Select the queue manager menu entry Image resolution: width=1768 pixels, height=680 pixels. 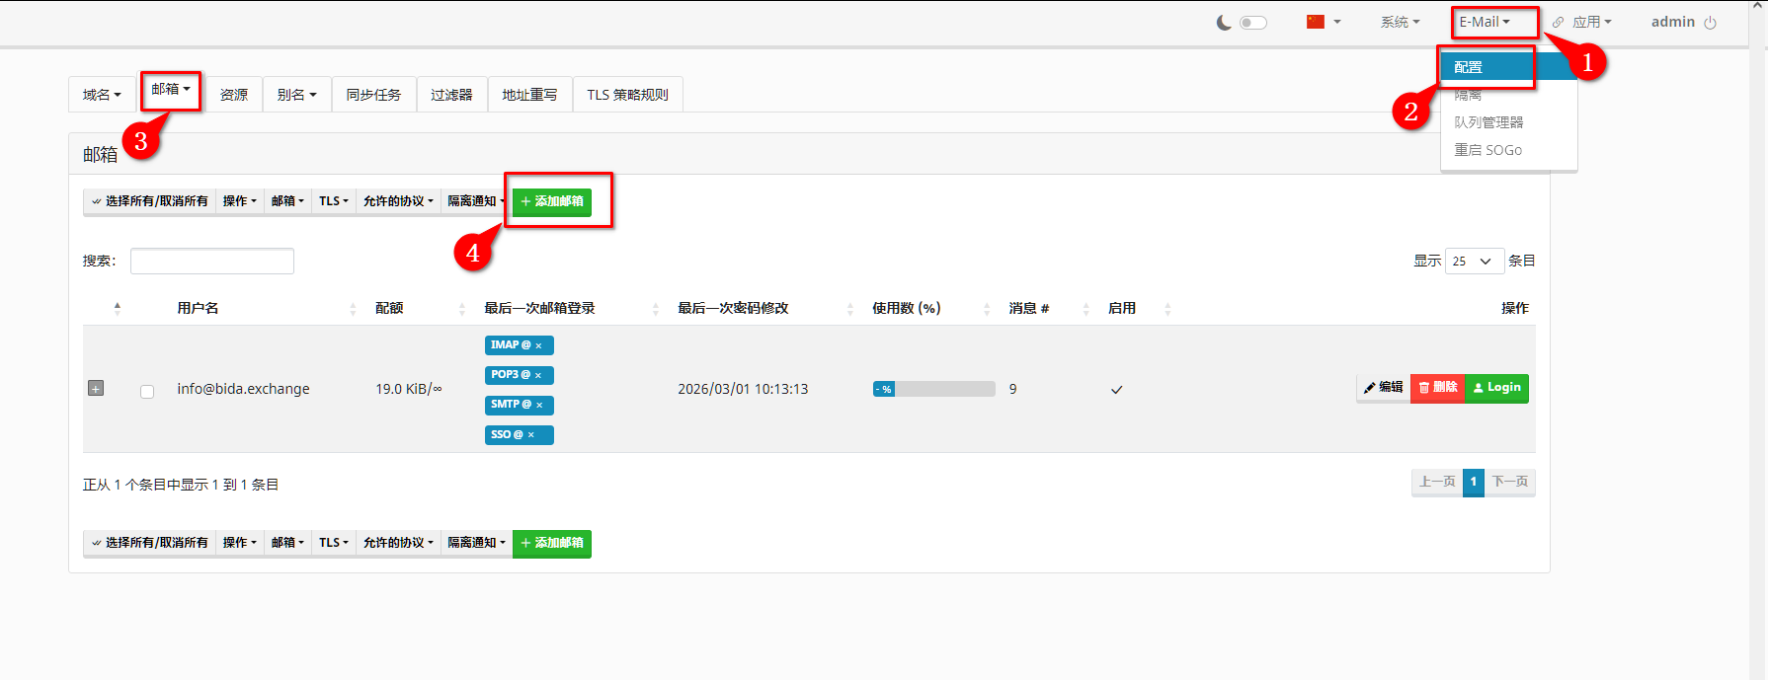click(1488, 122)
